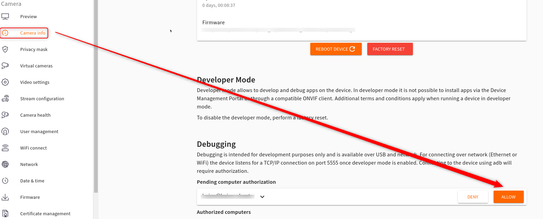Viewport: 543px width, 219px height.
Task: Click the Privacy mask shield icon
Action: pyautogui.click(x=5, y=49)
